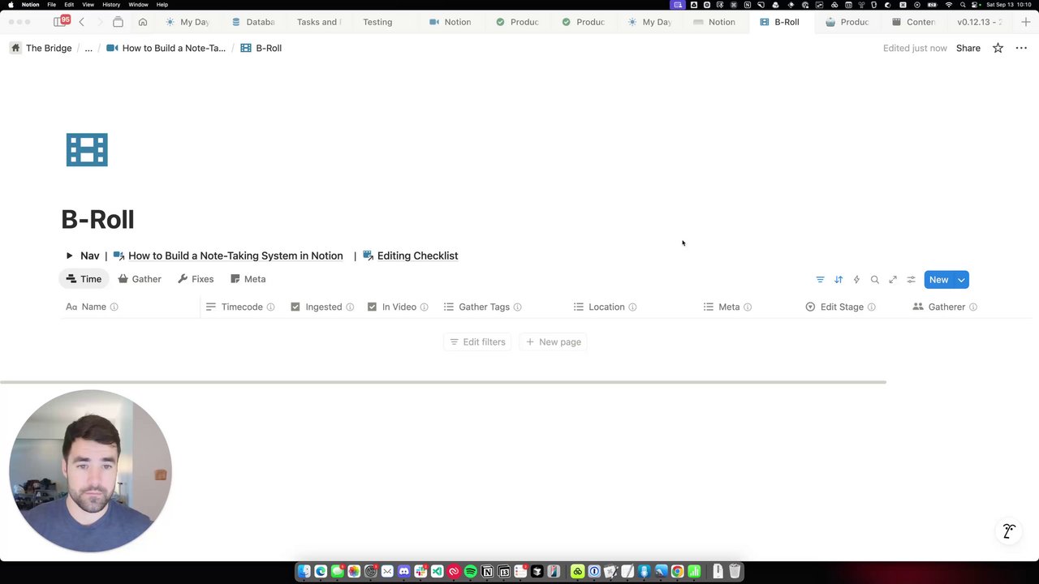Click the Location column header

click(x=606, y=307)
